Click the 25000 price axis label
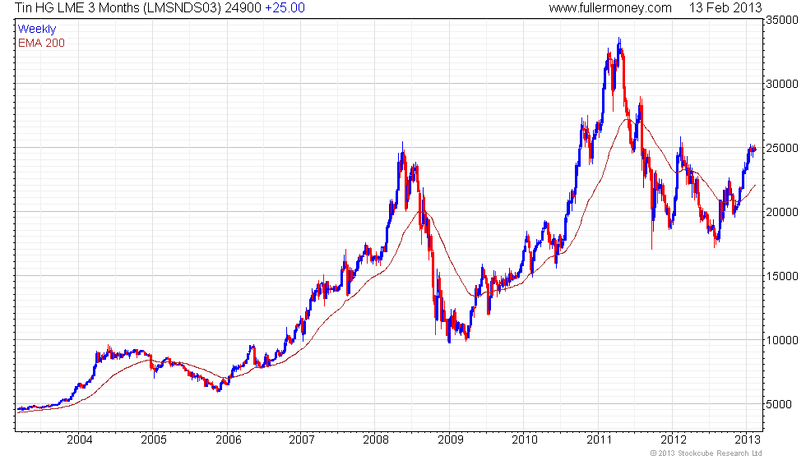This screenshot has width=806, height=460. [x=782, y=148]
